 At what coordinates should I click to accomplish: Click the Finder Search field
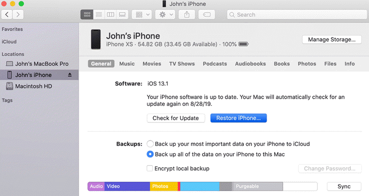point(297,15)
